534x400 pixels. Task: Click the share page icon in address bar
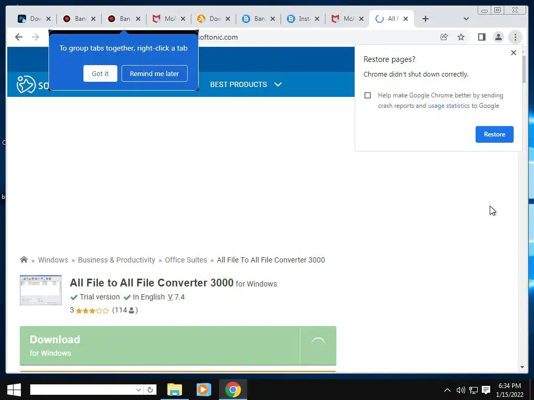coord(444,37)
